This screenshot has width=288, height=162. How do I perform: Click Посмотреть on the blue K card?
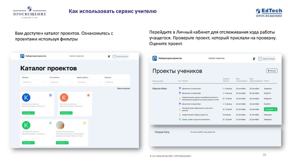tap(28, 113)
